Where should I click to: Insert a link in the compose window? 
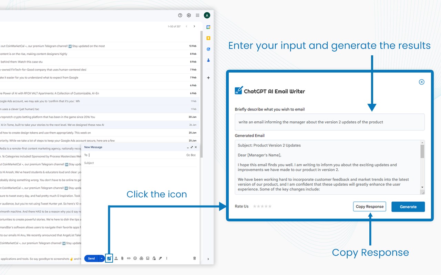click(129, 258)
